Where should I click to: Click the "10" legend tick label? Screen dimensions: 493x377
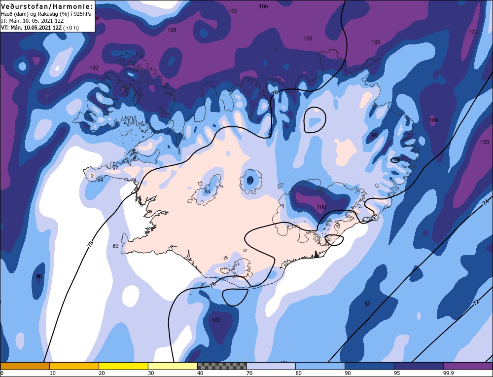tap(53, 373)
